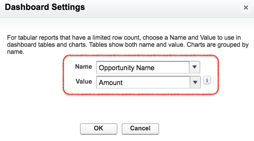The width and height of the screenshot is (254, 141).
Task: Select the 'Amount' text in the Value box
Action: click(x=111, y=83)
